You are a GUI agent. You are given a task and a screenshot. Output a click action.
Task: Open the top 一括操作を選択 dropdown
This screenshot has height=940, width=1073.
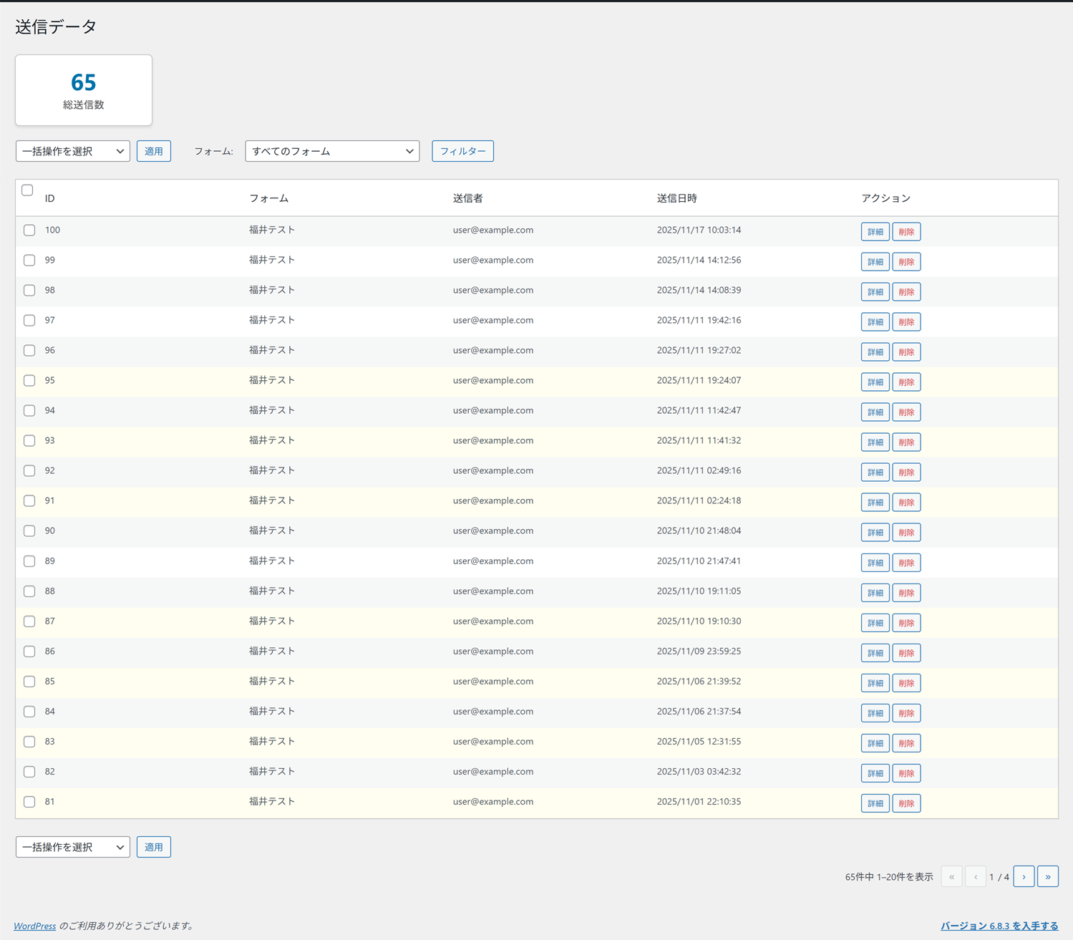point(72,151)
